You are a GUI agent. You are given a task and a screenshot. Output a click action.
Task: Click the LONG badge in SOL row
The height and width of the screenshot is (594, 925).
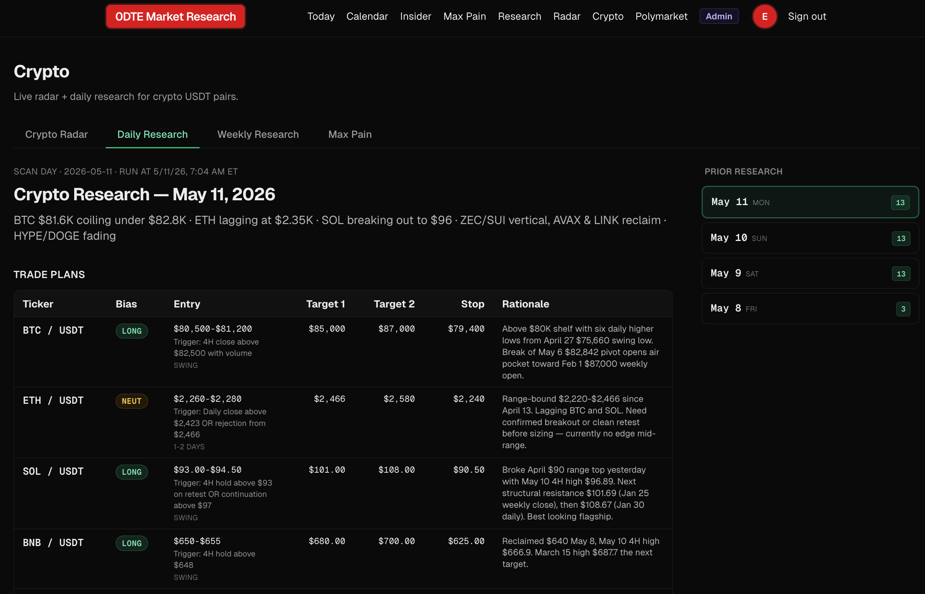click(x=132, y=472)
